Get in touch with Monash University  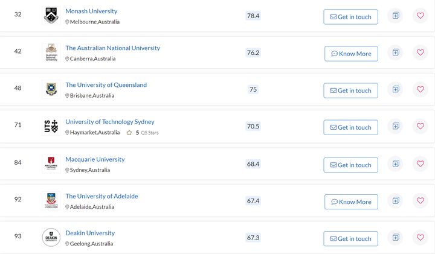tap(350, 17)
